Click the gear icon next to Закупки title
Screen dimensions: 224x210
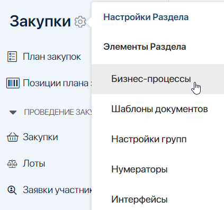tap(80, 22)
